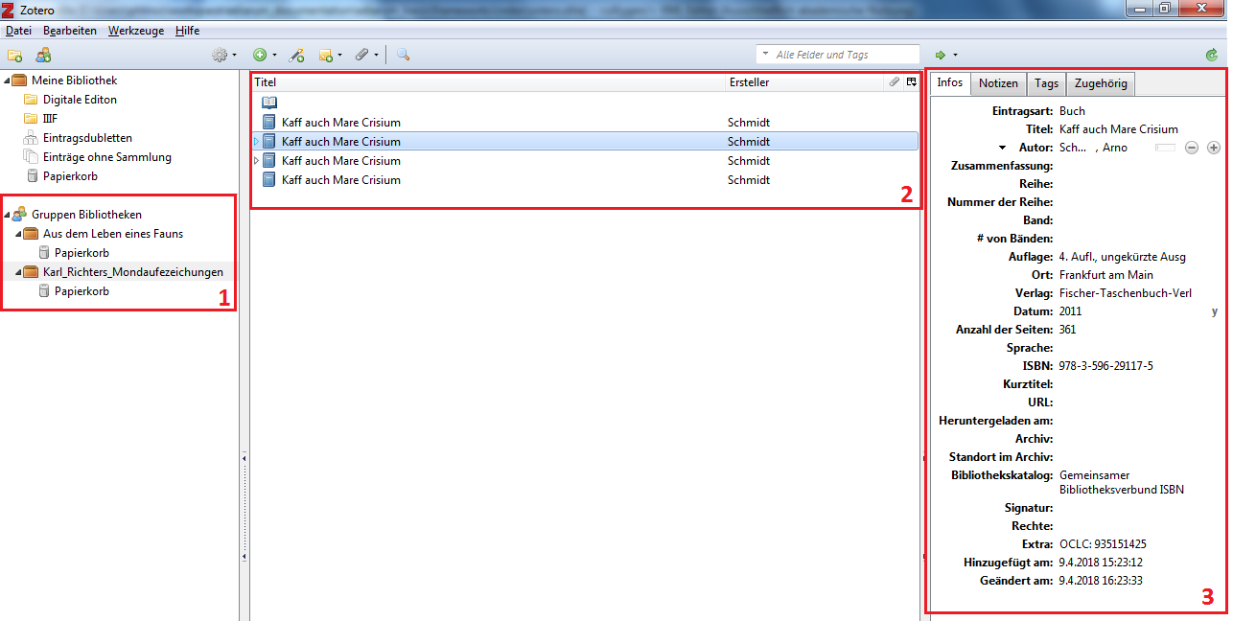Click the paperclip add attachment icon

(x=361, y=56)
